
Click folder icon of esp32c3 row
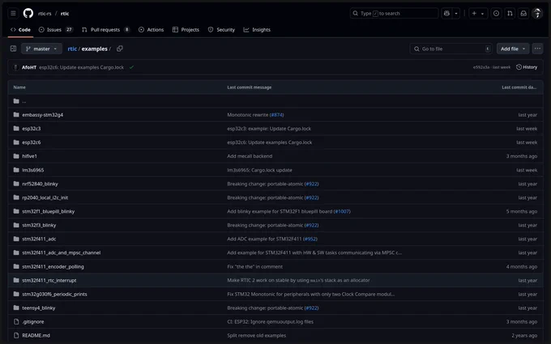16,129
